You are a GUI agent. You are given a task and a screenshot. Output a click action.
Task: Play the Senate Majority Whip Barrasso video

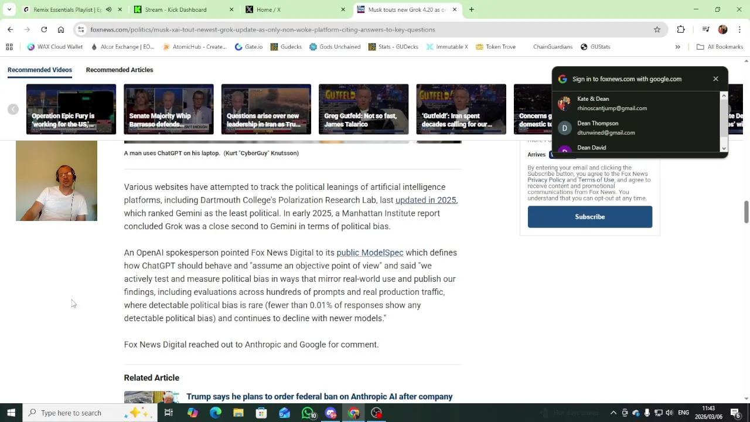[x=169, y=109]
